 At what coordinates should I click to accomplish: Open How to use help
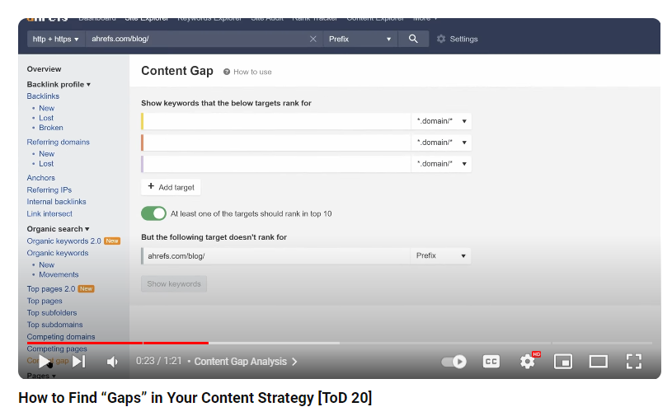(x=247, y=72)
